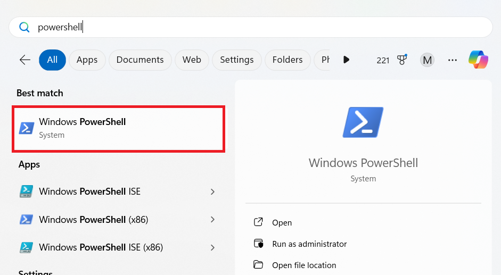The width and height of the screenshot is (501, 275).
Task: Click the 221 rewards points
Action: (x=383, y=60)
